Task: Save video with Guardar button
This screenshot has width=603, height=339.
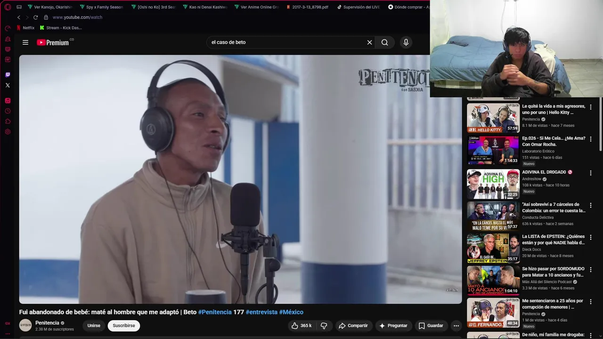Action: (431, 326)
